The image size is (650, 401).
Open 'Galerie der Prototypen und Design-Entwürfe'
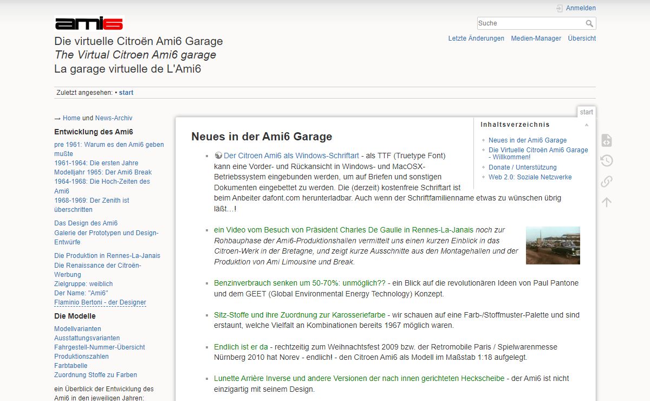(106, 237)
